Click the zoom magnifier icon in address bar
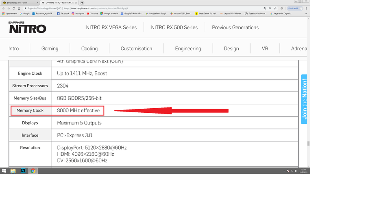Image resolution: width=366 pixels, height=204 pixels. click(x=270, y=9)
